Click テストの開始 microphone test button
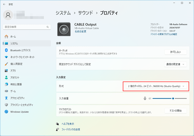 176,111
